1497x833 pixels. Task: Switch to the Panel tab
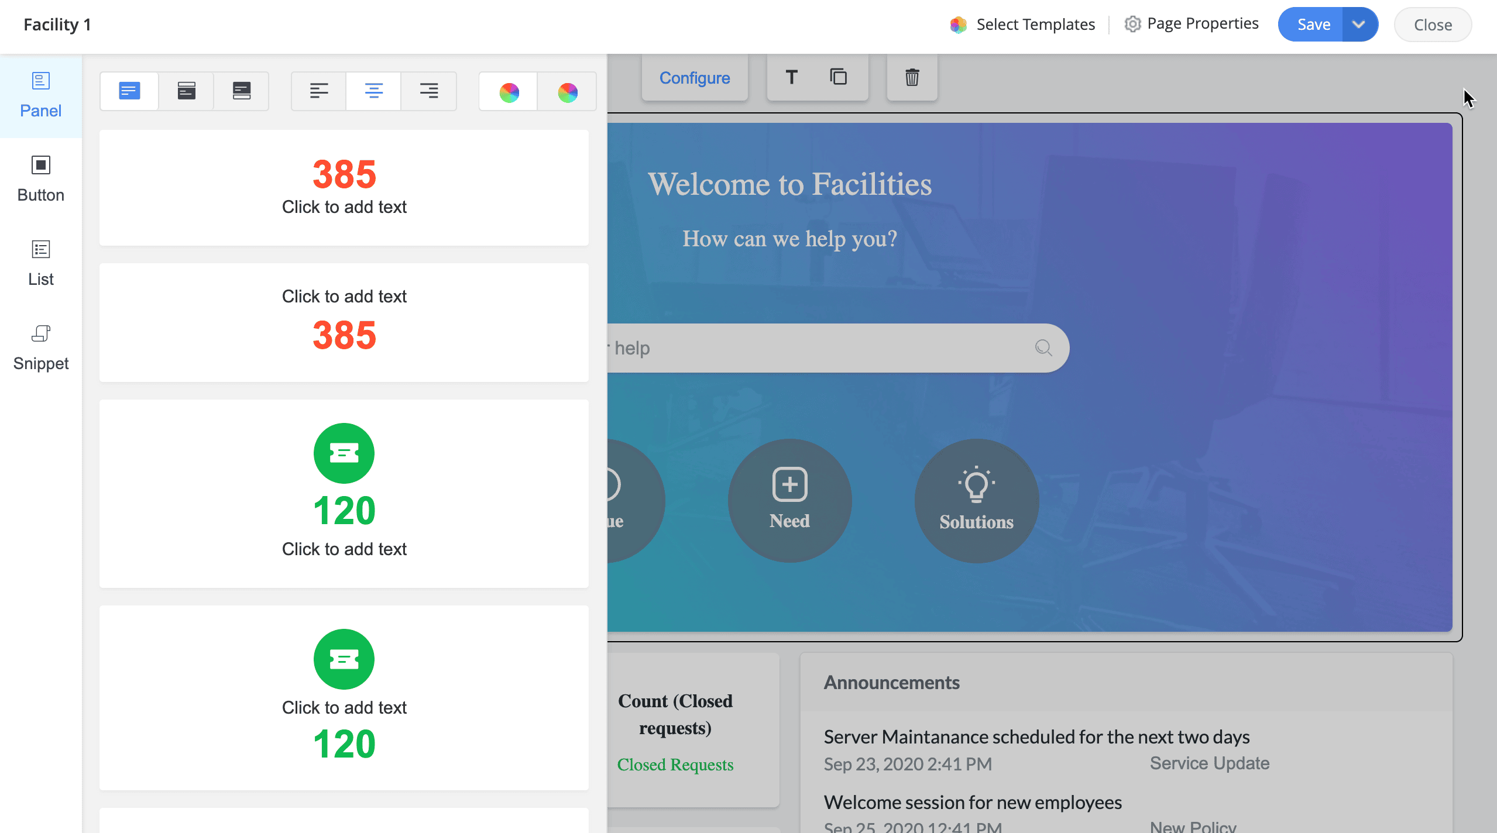pos(40,95)
